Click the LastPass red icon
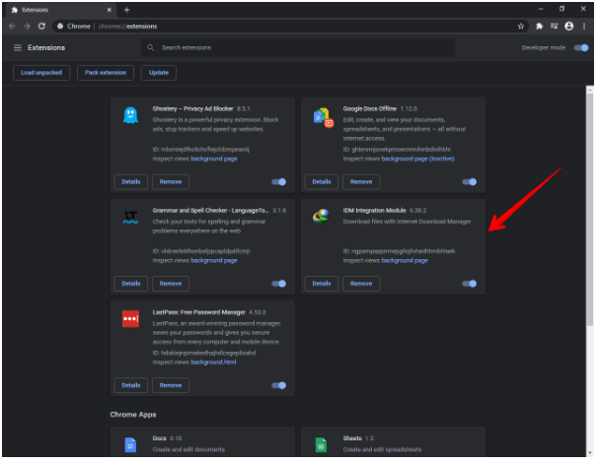Screen dimensions: 597x463 (x=130, y=318)
